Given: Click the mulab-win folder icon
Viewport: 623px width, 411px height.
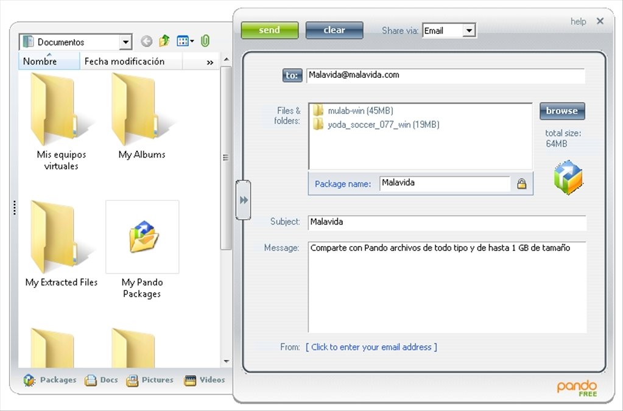Looking at the screenshot, I should click(x=319, y=110).
